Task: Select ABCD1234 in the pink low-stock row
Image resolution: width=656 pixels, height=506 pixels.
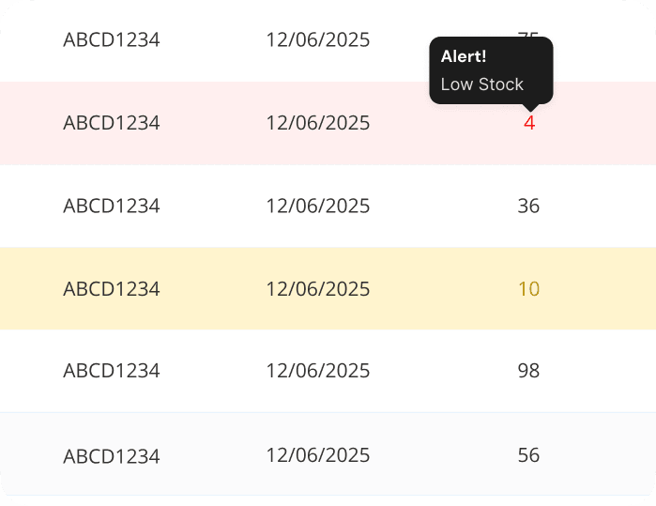Action: tap(112, 123)
